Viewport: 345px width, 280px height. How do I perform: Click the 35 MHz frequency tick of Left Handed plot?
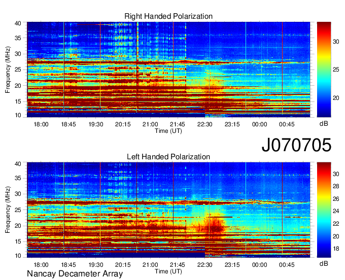(x=18, y=178)
